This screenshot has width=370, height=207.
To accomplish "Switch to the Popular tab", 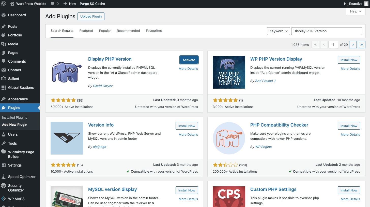I will pos(105,31).
